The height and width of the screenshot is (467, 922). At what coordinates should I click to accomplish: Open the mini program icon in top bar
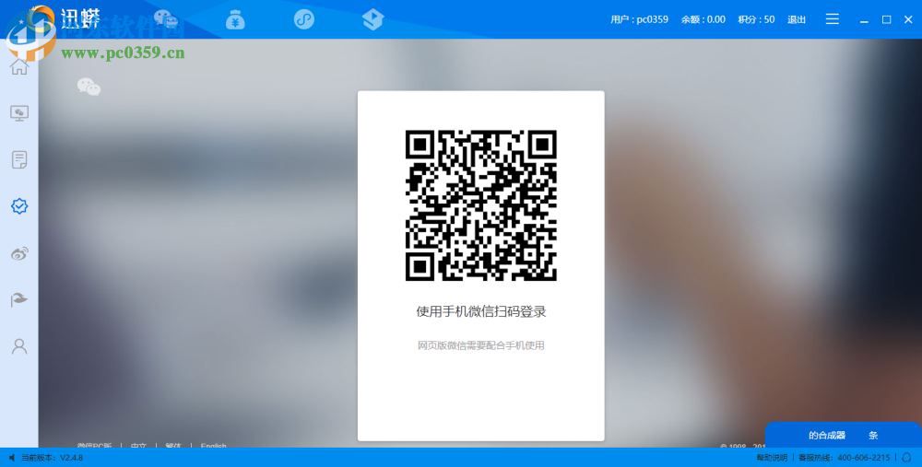(x=304, y=19)
